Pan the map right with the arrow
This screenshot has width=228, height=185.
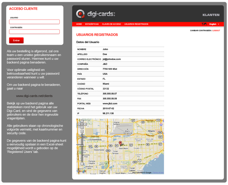(x=85, y=124)
